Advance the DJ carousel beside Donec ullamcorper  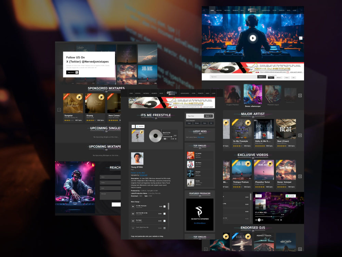[300, 96]
